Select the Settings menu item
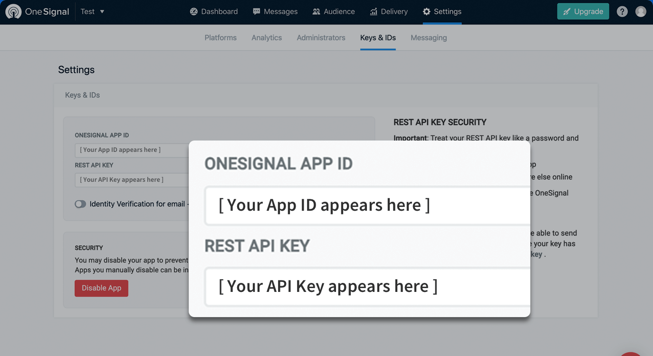 coord(442,11)
